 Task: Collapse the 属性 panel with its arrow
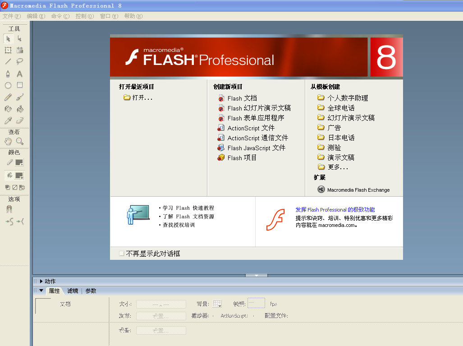41,291
